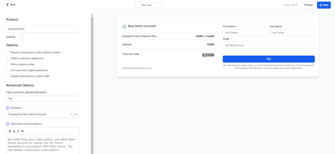
Task: Click the Last Name field
Action: (292, 33)
